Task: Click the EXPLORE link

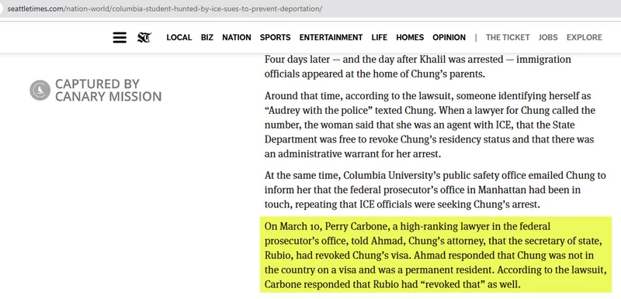Action: (x=585, y=37)
